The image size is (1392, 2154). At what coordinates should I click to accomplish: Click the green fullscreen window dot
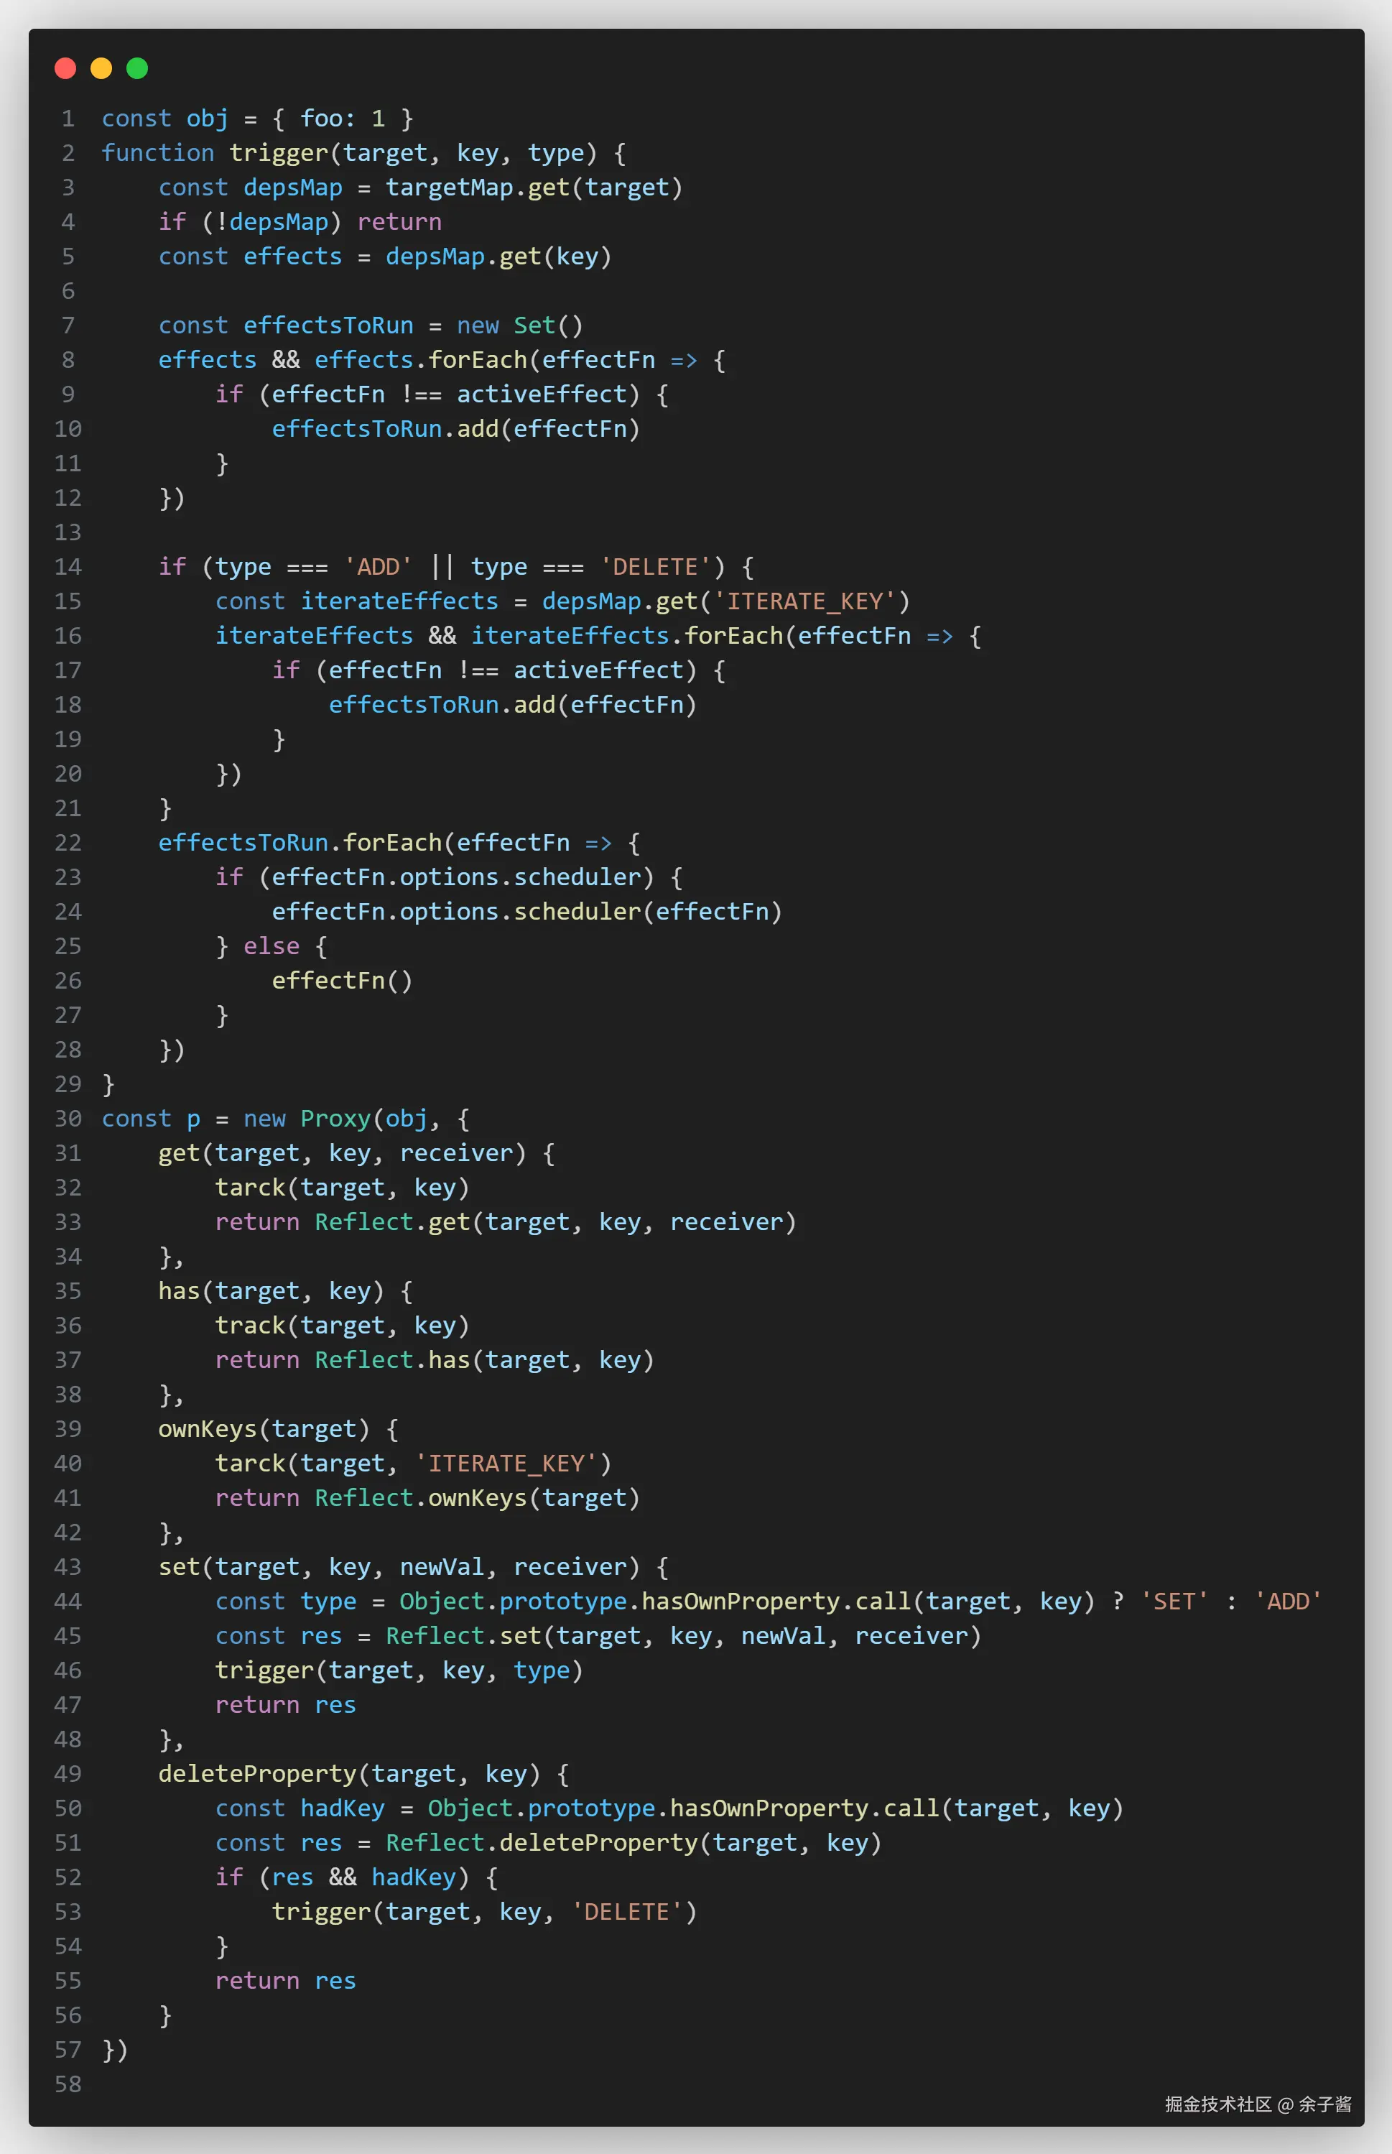click(x=136, y=68)
